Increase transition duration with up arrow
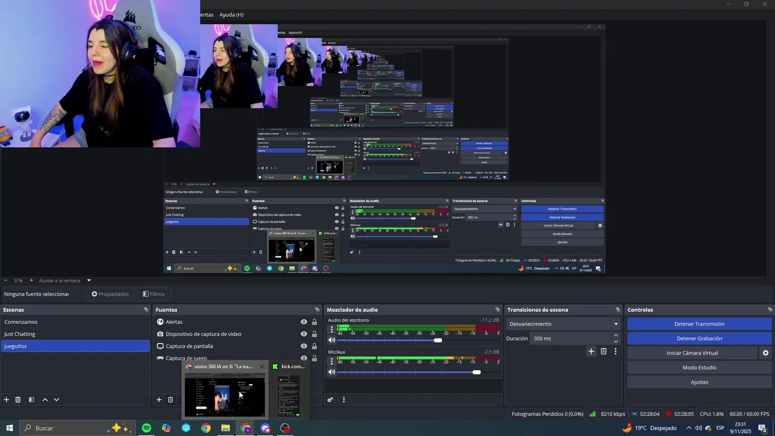 click(x=616, y=335)
